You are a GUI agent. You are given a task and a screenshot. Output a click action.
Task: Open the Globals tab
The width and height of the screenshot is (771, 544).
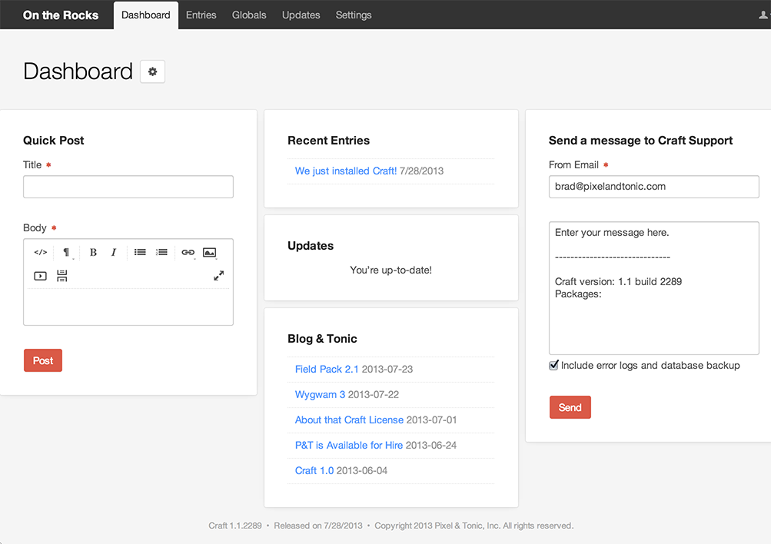coord(249,15)
